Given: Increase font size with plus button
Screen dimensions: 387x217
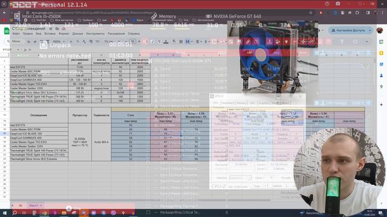Looking at the screenshot, I should 139,42.
